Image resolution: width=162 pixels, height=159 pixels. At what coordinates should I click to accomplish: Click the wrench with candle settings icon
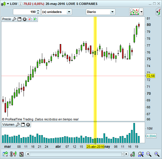click(133, 154)
